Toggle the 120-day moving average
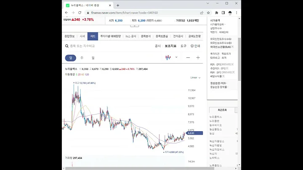Screen dimensions: 303x170 pos(87,74)
